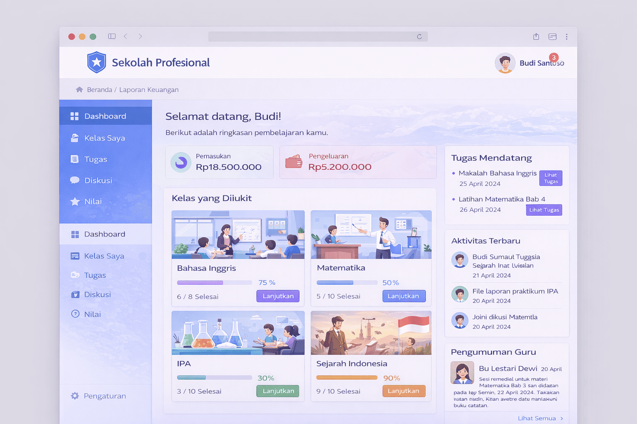Open Diskusi in the top sidebar menu
The width and height of the screenshot is (637, 424).
[x=98, y=181]
